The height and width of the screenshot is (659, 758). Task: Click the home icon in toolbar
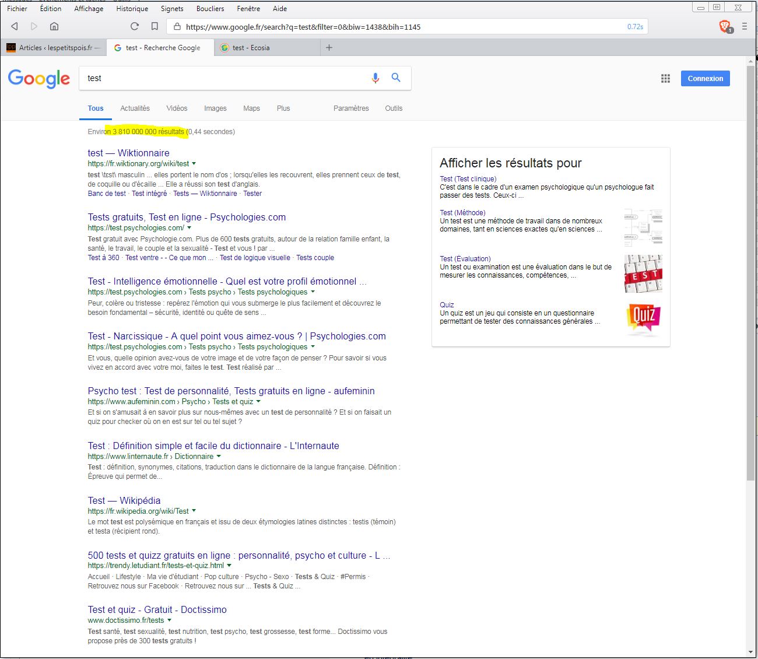(x=54, y=26)
